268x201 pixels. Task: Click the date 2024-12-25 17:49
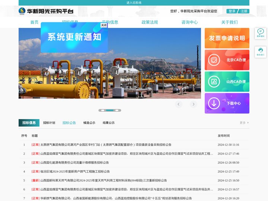tap(228, 172)
